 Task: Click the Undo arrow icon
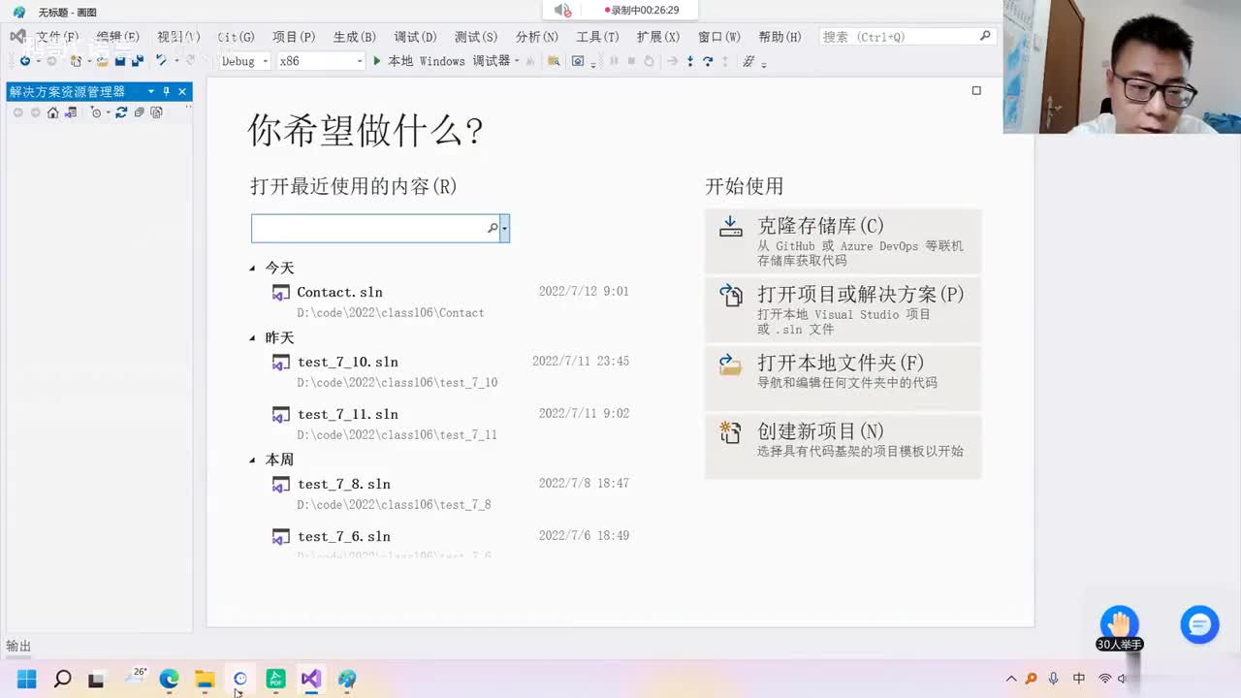click(161, 61)
